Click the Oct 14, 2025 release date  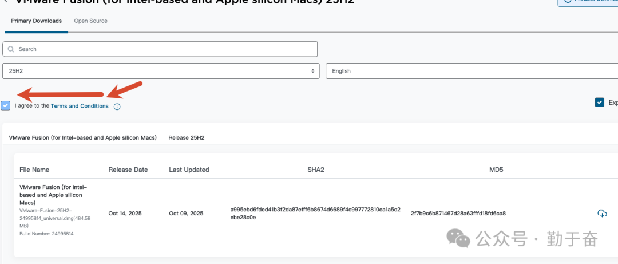click(x=125, y=214)
